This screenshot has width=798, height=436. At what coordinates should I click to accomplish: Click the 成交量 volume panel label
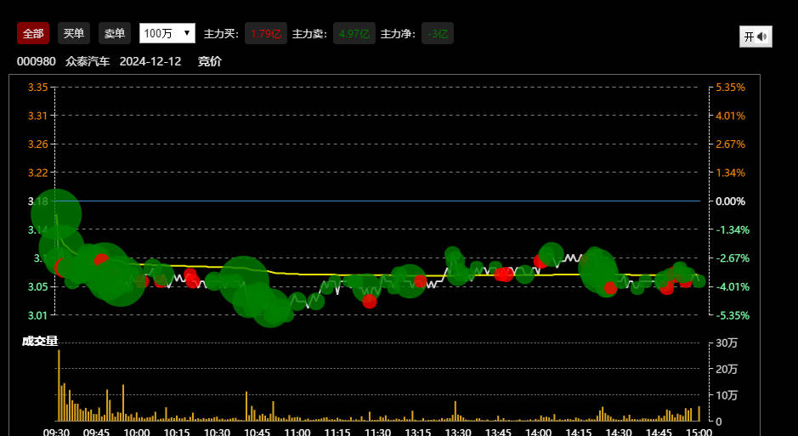pos(40,341)
